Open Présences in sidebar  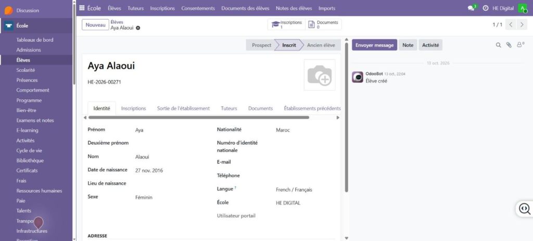[27, 80]
